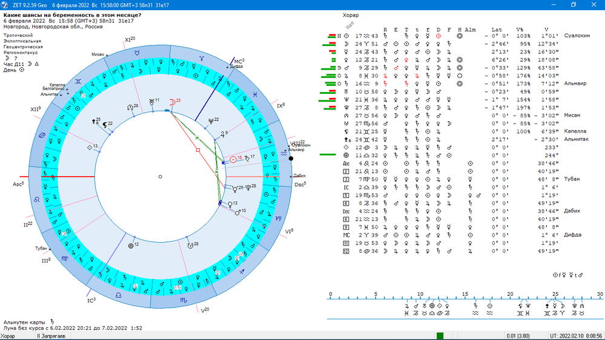Select the Libra sign glyph on outer ring

coord(119,295)
